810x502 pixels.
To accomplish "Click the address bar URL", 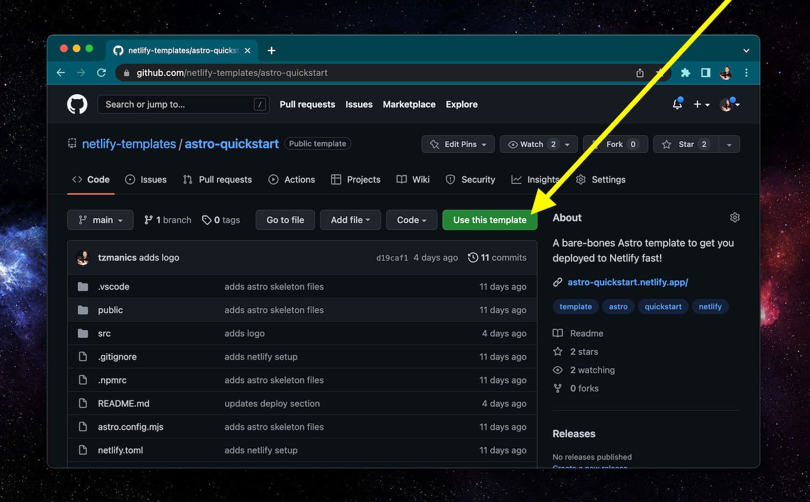I will coord(232,73).
